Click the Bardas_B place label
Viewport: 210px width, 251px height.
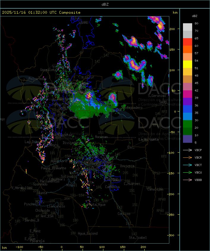(x=32, y=220)
